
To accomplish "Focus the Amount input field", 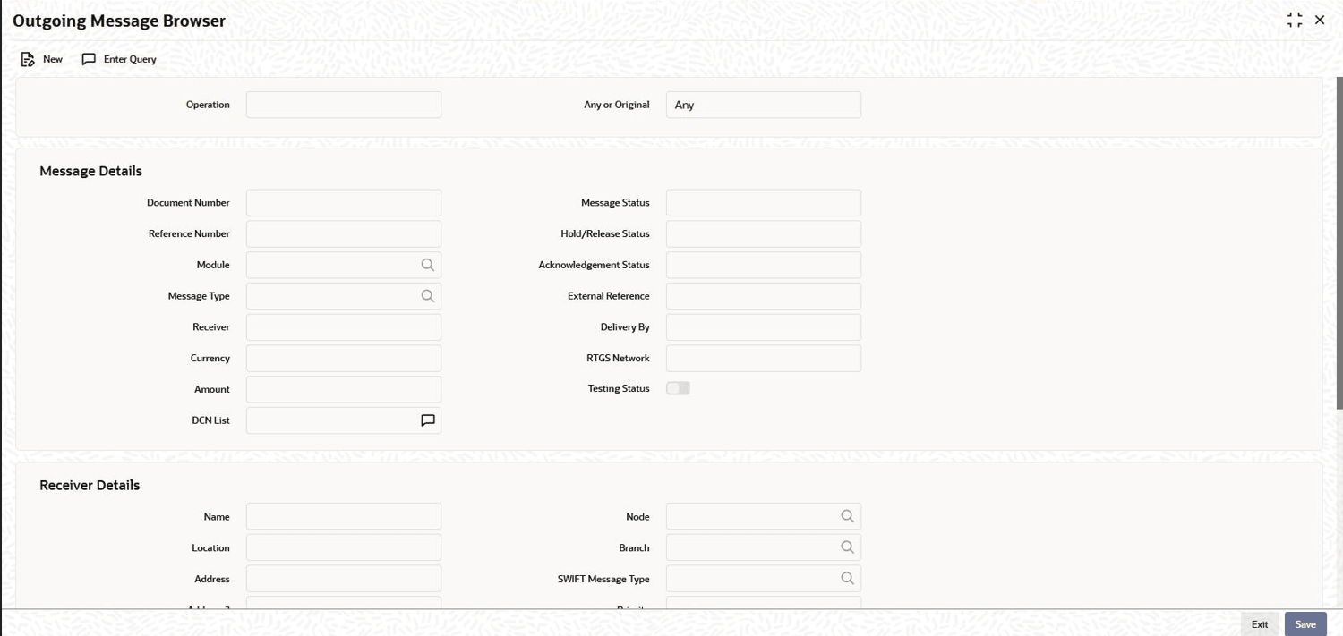I will (x=344, y=389).
